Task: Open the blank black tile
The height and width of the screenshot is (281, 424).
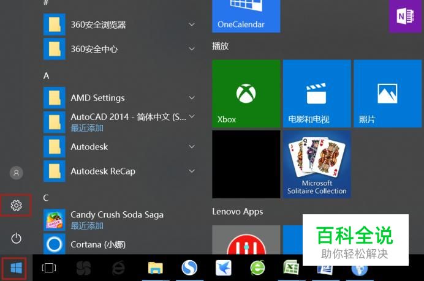Action: click(246, 164)
